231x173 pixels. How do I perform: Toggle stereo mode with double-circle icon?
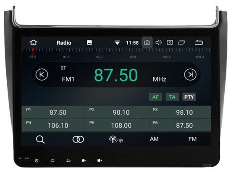(x=78, y=139)
